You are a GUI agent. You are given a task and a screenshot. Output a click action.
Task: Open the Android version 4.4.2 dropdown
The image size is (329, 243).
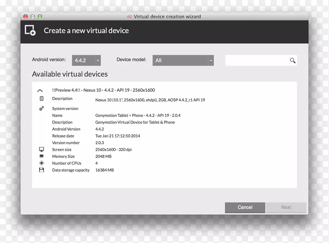coord(86,60)
